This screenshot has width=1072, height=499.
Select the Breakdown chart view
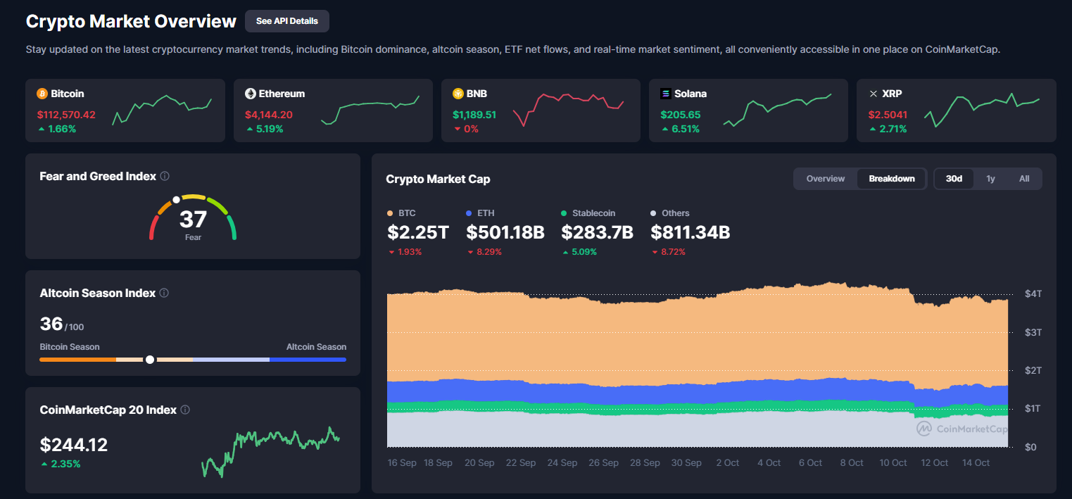pyautogui.click(x=891, y=179)
